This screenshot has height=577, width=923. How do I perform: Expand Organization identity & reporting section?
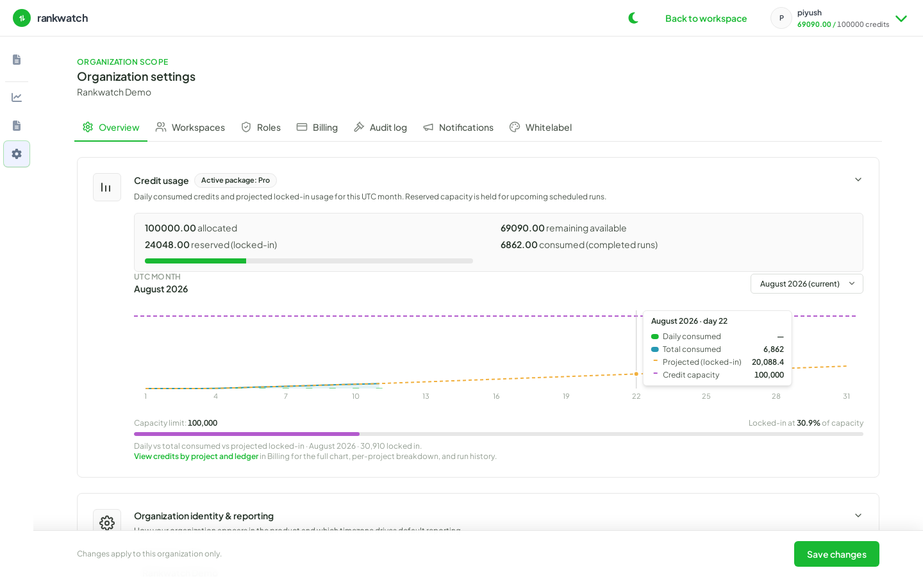[858, 515]
